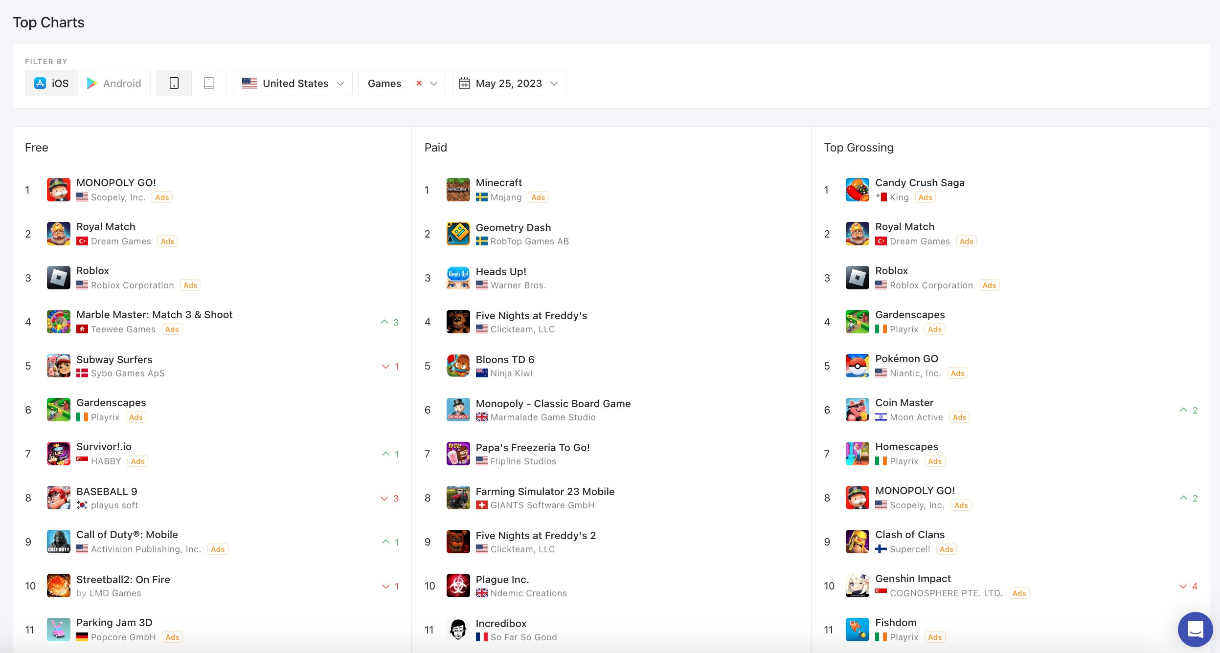Click Marble Master app icon

click(x=59, y=322)
